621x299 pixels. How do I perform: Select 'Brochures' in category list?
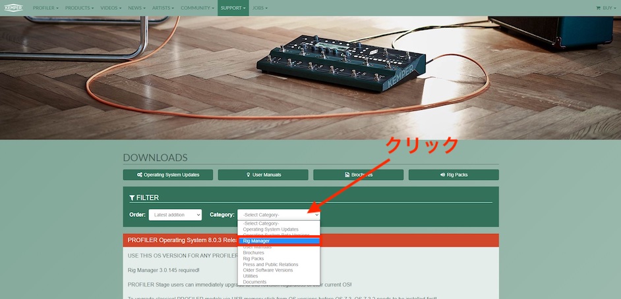tap(279, 253)
